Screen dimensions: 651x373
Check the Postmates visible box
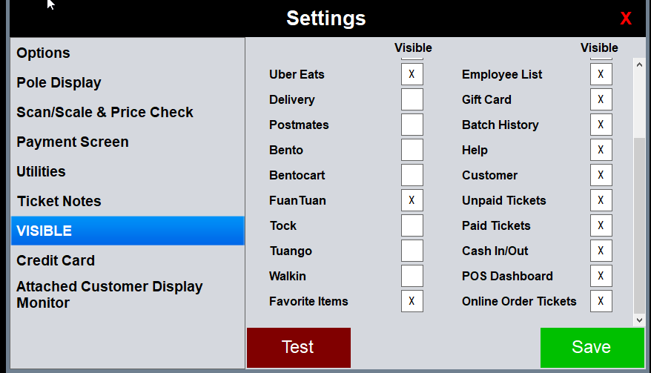412,125
